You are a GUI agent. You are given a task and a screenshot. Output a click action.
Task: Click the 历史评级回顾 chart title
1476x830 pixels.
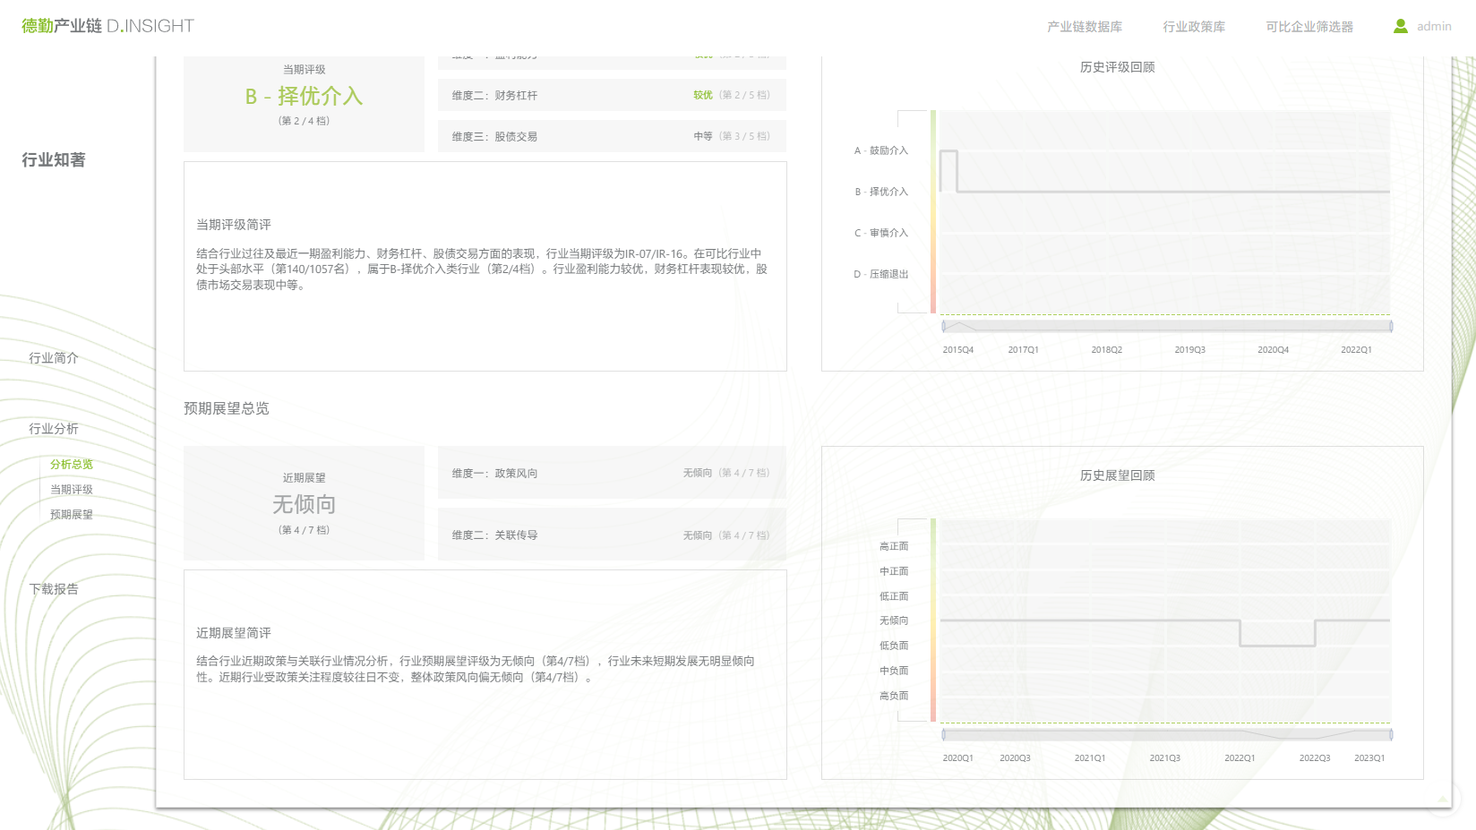1117,67
